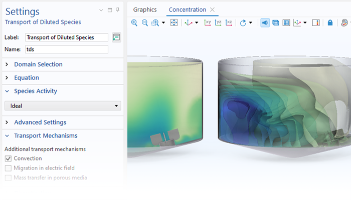Toggle the grid display icon

pyautogui.click(x=286, y=22)
